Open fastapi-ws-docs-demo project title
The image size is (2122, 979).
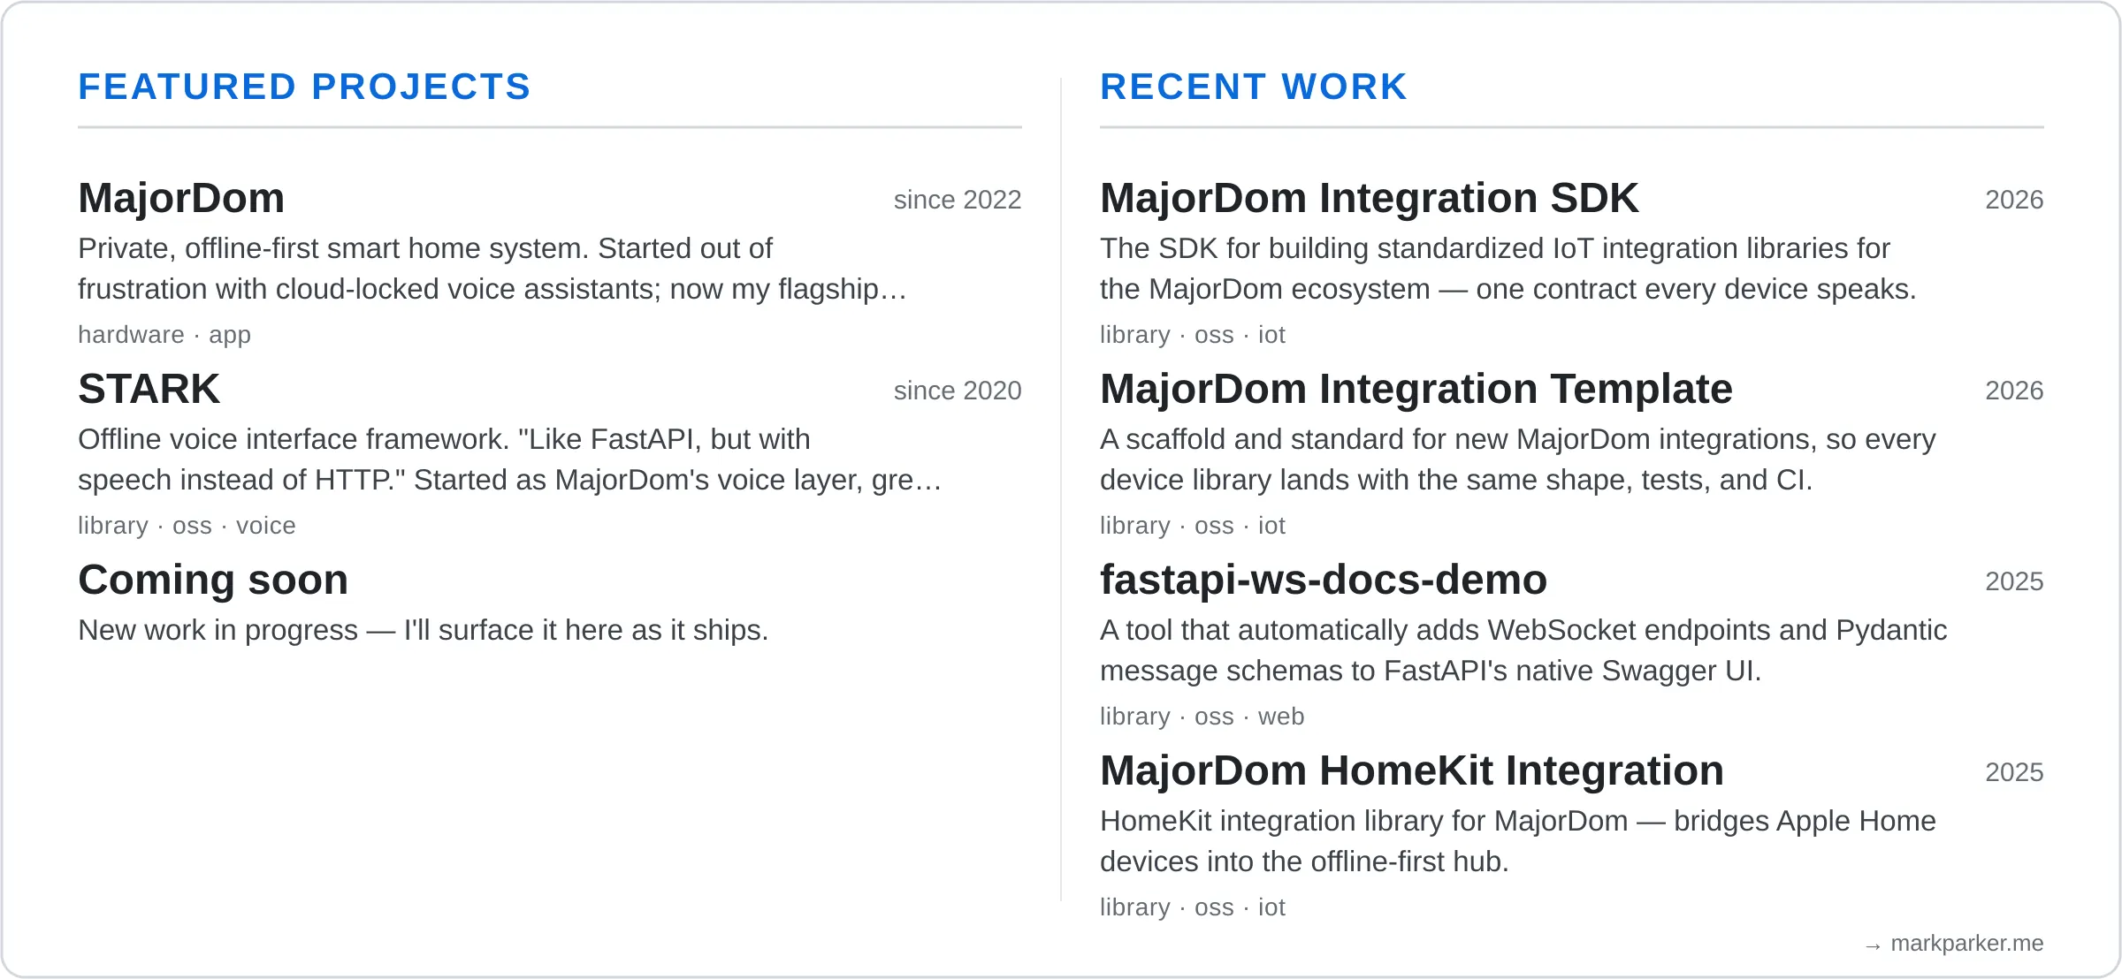coord(1324,580)
